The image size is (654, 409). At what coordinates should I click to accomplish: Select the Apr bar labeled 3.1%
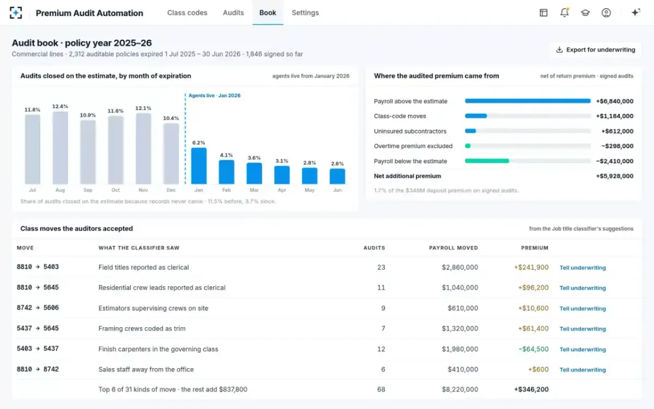(282, 175)
